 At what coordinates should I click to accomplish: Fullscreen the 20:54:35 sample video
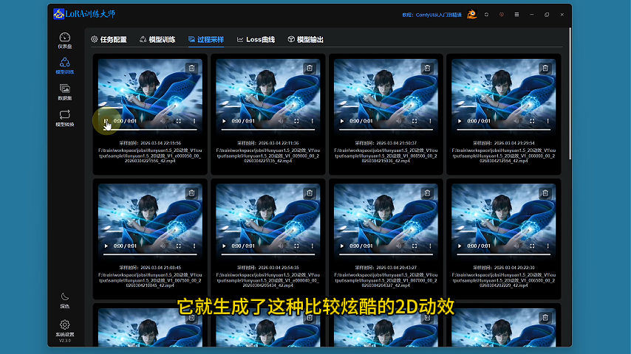pos(296,246)
